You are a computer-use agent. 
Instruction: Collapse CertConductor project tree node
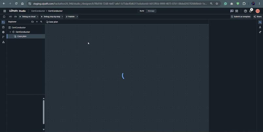click(x=10, y=32)
